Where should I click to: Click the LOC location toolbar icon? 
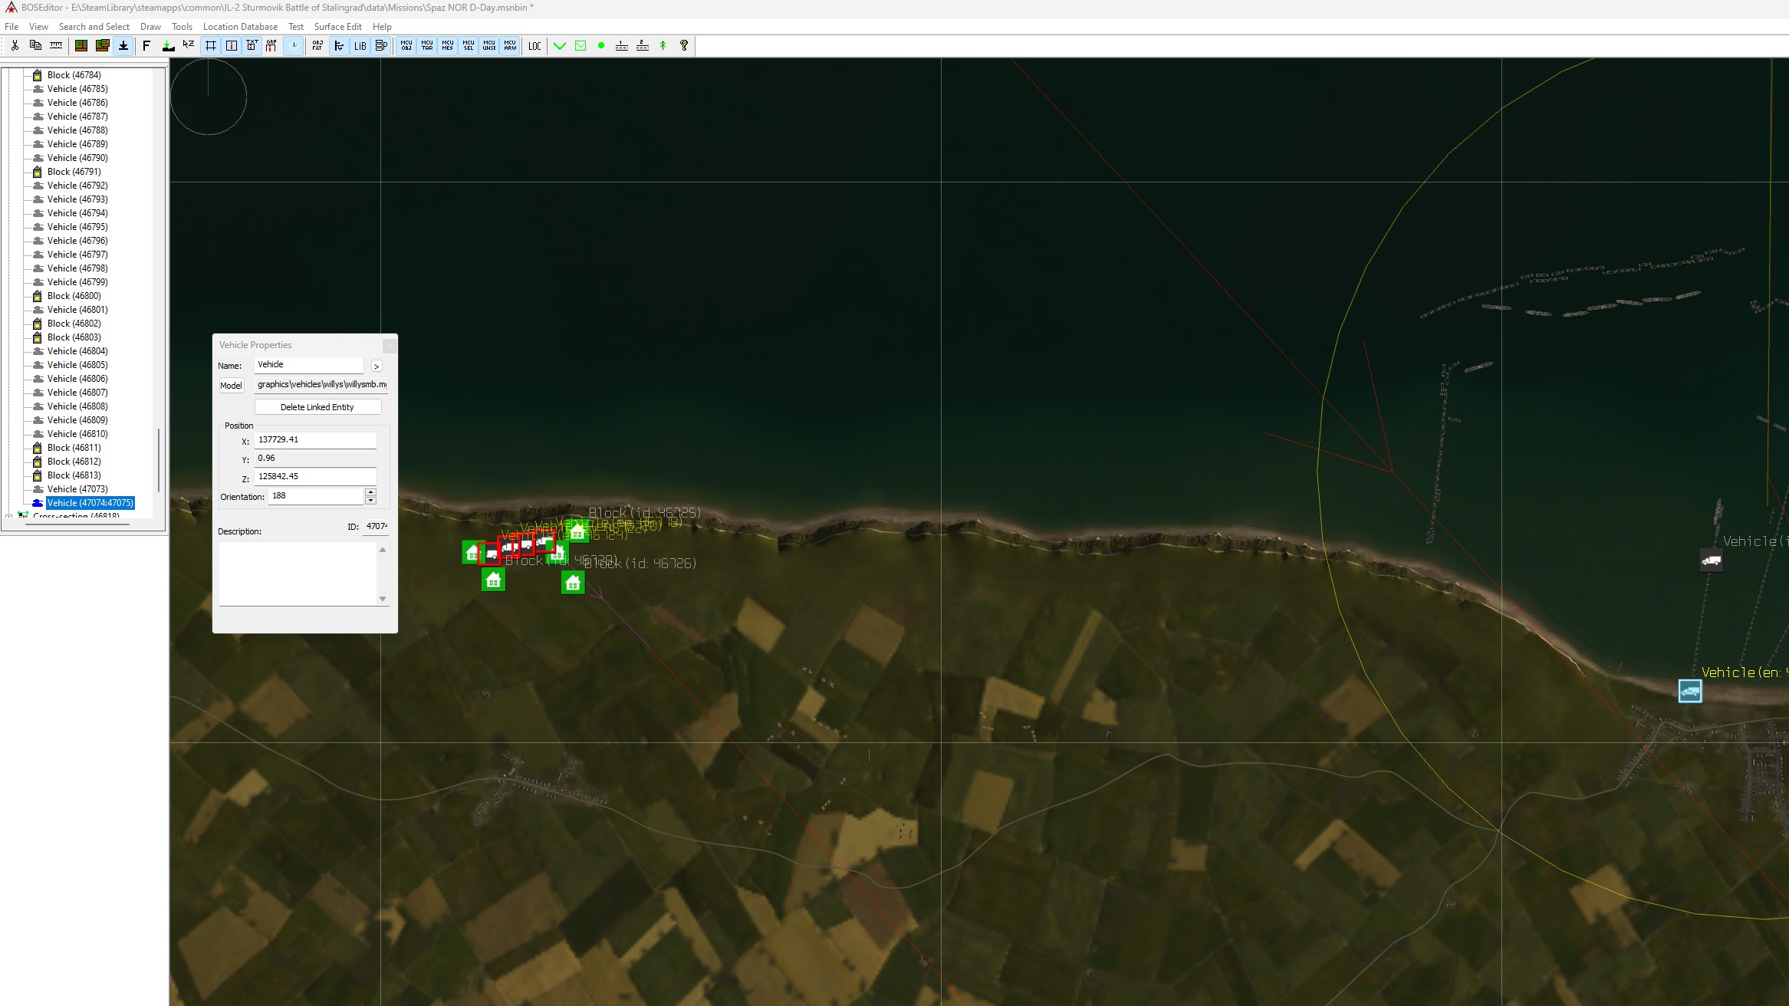[534, 46]
